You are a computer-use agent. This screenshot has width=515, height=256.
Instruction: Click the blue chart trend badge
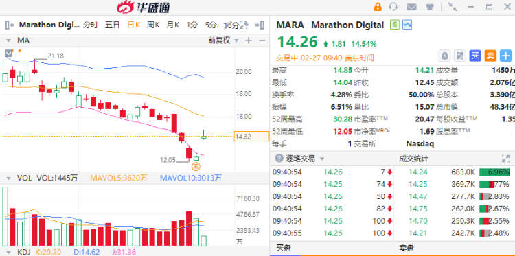click(407, 25)
